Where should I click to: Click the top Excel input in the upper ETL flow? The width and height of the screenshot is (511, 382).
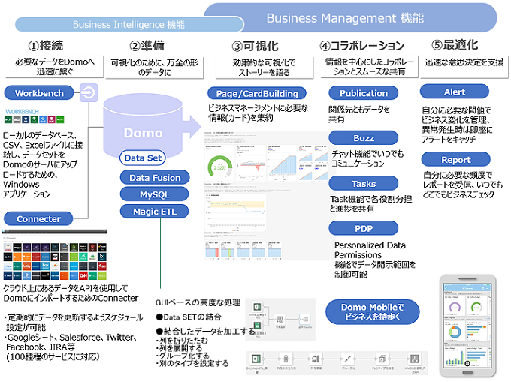(x=257, y=306)
